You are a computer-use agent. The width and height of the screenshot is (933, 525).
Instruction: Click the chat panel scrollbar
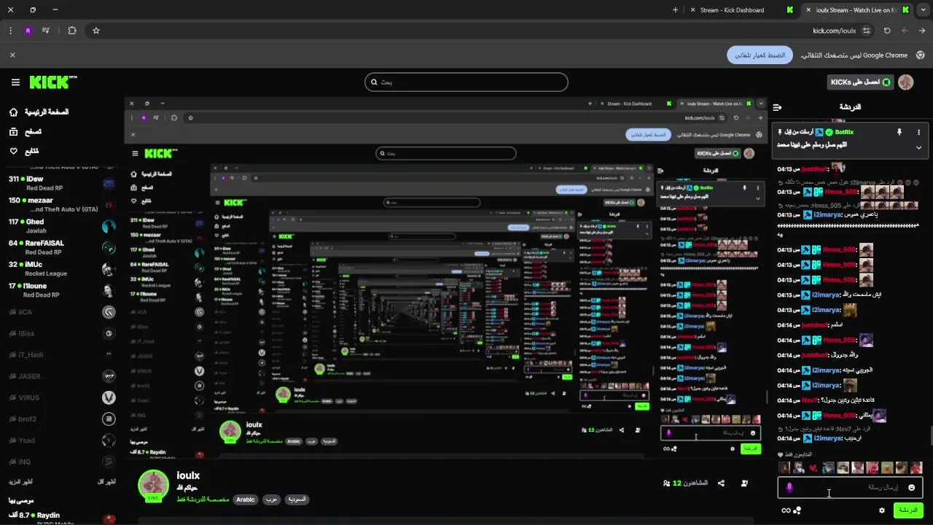pyautogui.click(x=930, y=436)
